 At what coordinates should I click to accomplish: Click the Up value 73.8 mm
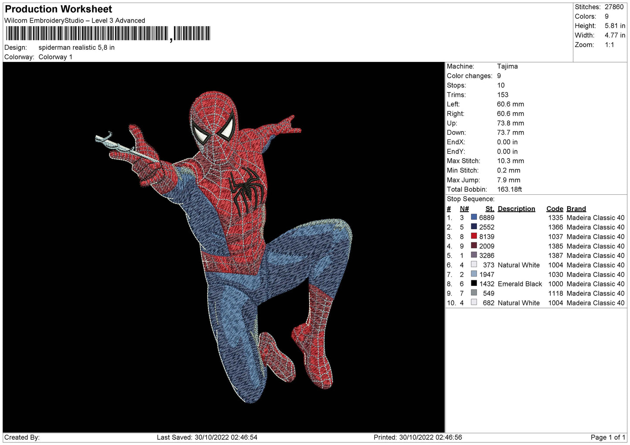coord(511,123)
